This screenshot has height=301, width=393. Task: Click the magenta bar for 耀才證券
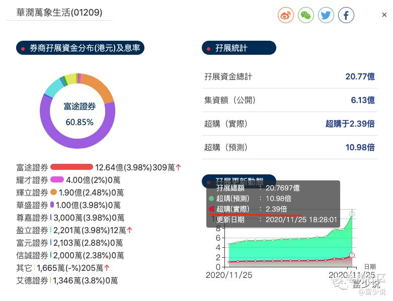[x=57, y=179]
